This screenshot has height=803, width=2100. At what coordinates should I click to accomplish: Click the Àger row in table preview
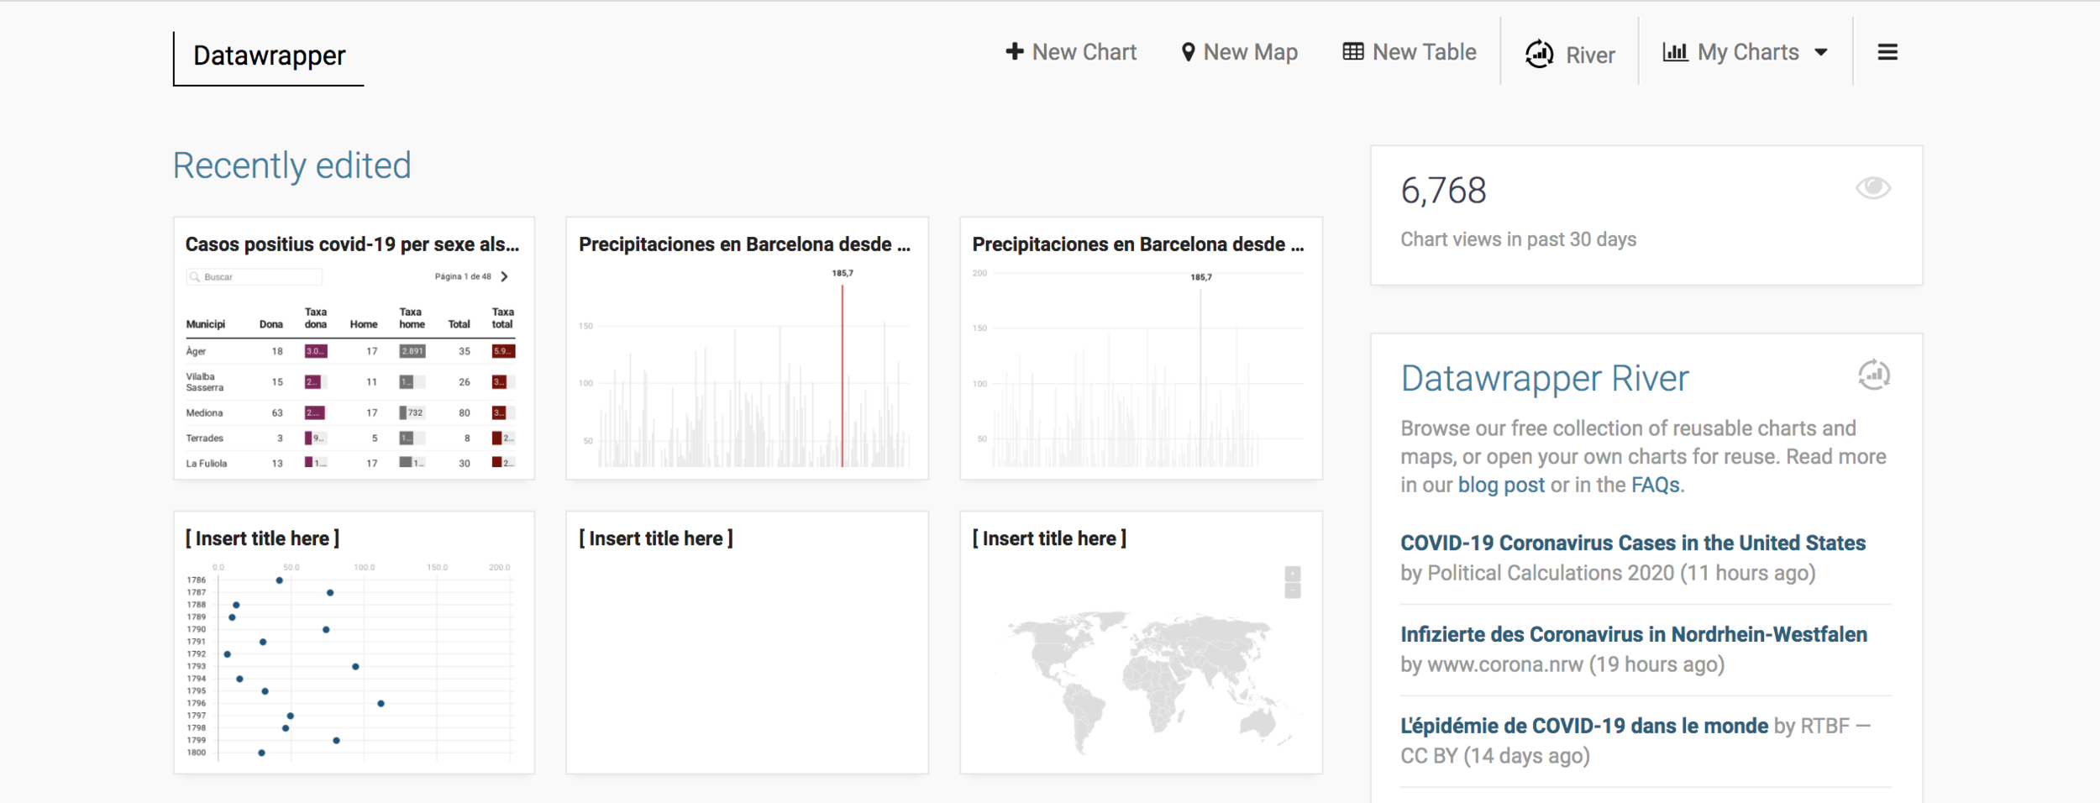click(x=350, y=351)
